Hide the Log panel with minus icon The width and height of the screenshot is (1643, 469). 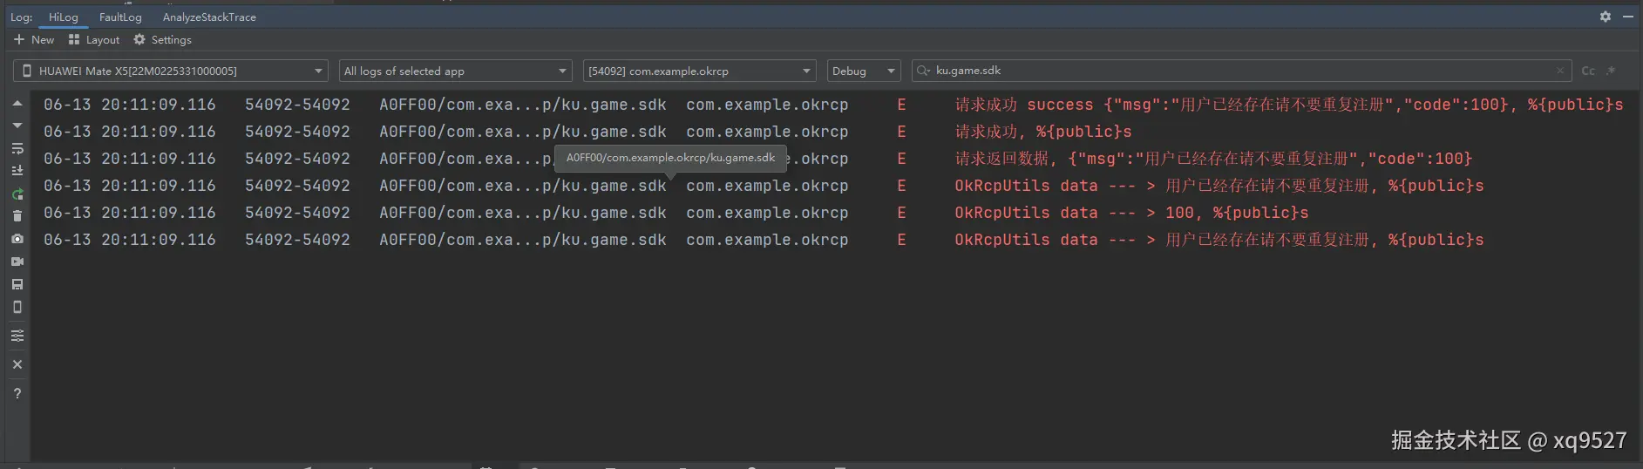1628,17
